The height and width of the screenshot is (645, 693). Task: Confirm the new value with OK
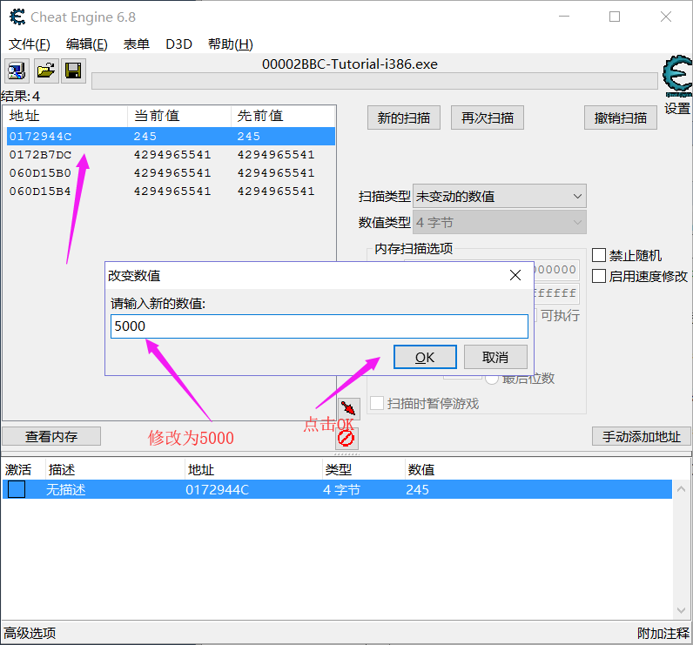pyautogui.click(x=425, y=357)
